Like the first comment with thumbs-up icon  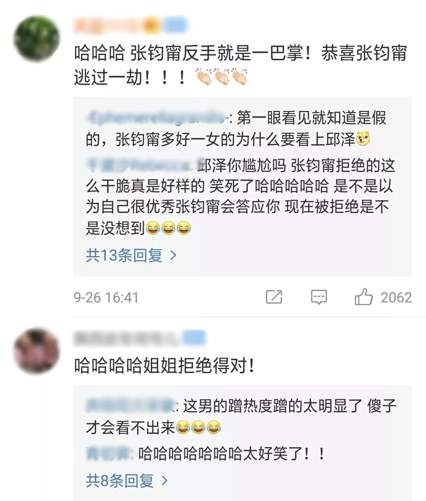[x=364, y=297]
